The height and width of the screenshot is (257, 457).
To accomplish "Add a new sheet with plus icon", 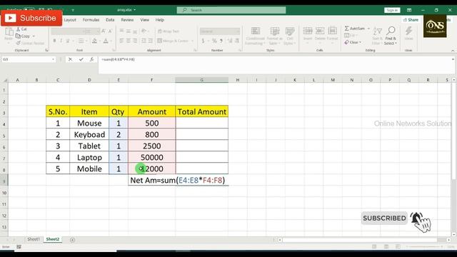I will [72, 240].
